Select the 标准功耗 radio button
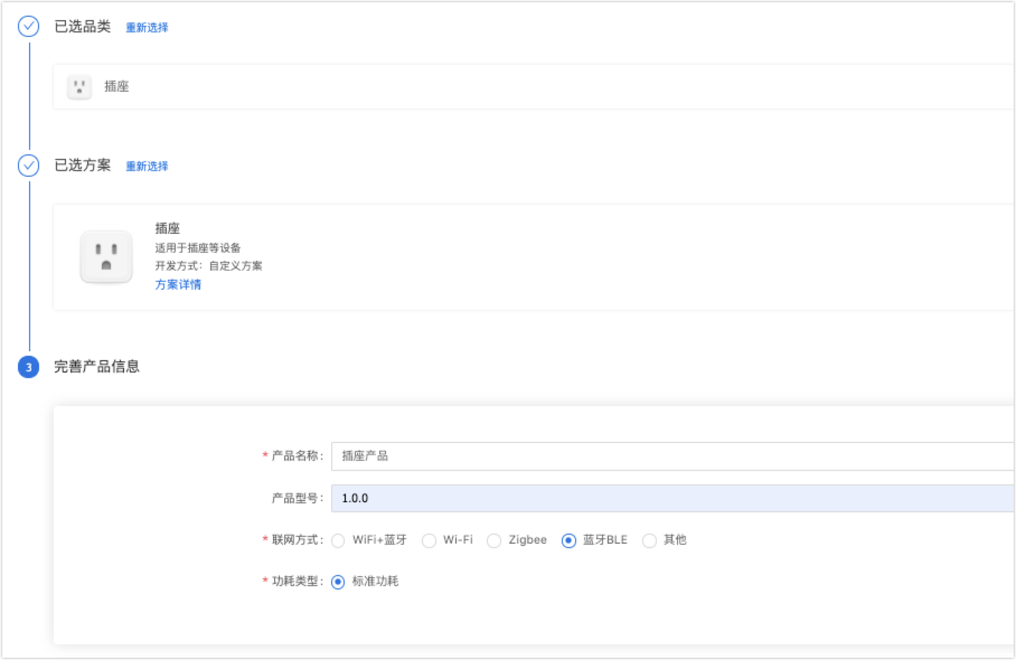 338,582
